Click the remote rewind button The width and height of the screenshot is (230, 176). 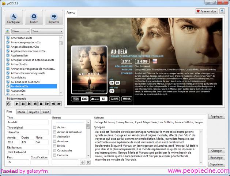[53, 104]
